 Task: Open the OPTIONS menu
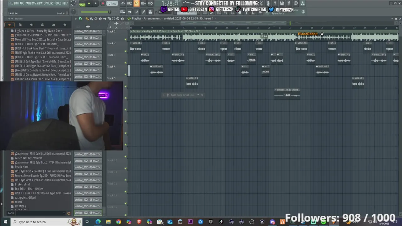(x=48, y=3)
